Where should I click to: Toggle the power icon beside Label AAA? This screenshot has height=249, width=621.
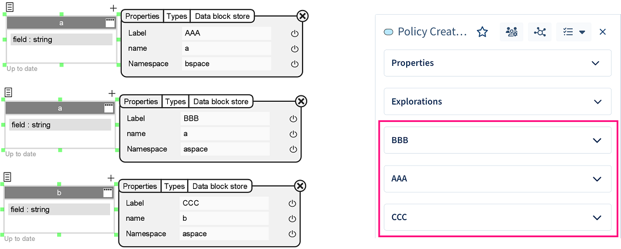295,34
